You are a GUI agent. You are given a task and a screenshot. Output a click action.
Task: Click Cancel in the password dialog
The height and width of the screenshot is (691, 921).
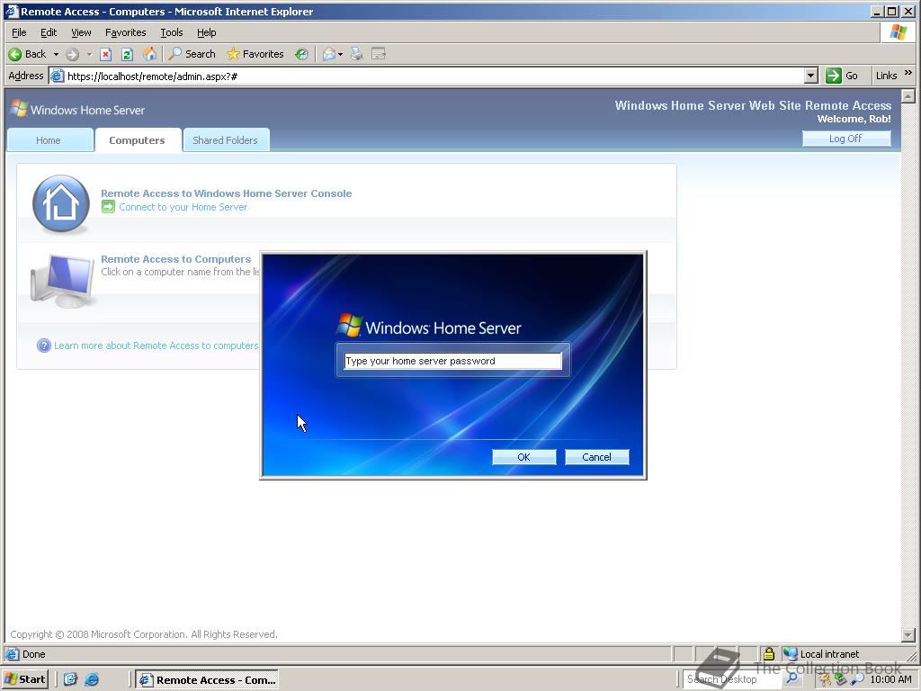point(597,457)
